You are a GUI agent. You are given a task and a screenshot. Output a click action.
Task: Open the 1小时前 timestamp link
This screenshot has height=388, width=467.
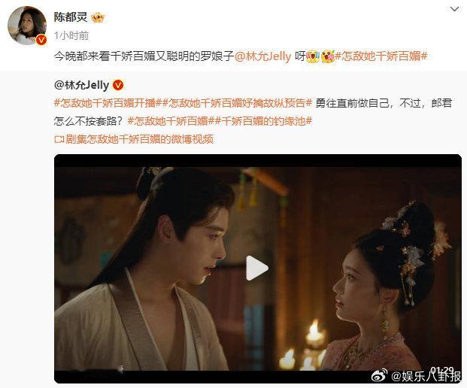(x=71, y=36)
